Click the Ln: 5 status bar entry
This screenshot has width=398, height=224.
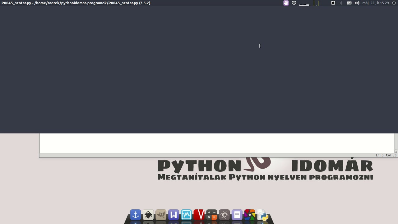379,155
